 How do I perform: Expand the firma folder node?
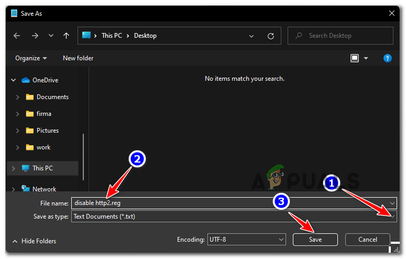[x=17, y=114]
